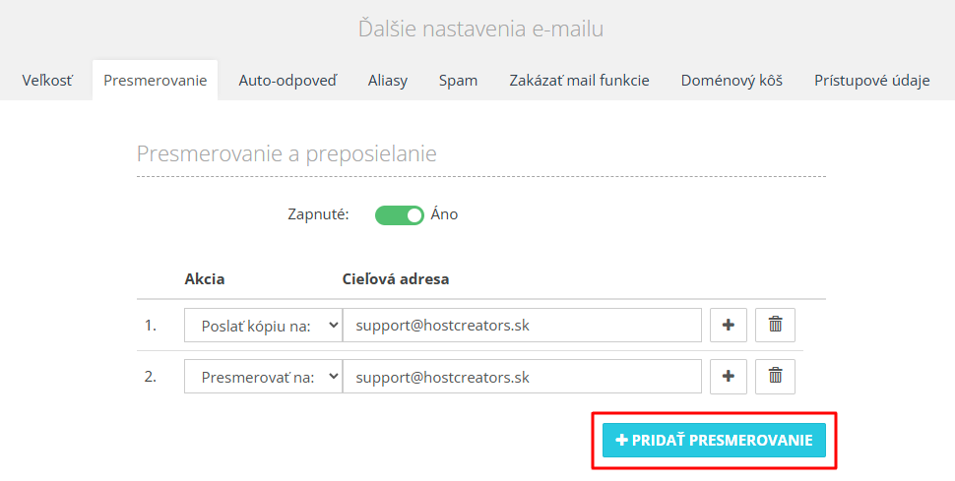Select the Spam tab

458,81
